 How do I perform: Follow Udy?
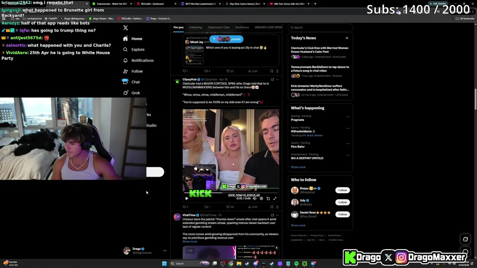pyautogui.click(x=342, y=202)
